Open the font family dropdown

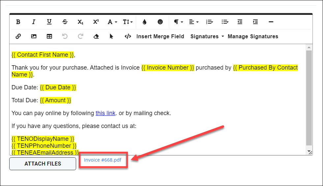[112, 22]
